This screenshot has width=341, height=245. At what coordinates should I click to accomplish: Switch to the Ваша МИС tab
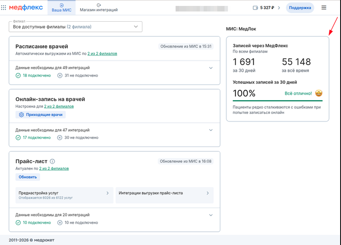click(x=61, y=8)
